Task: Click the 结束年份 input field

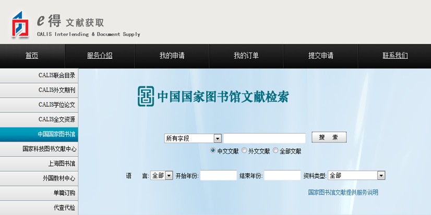Action: click(x=282, y=175)
